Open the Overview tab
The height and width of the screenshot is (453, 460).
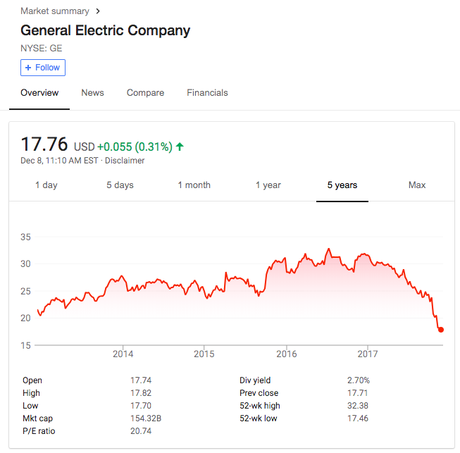click(x=39, y=93)
